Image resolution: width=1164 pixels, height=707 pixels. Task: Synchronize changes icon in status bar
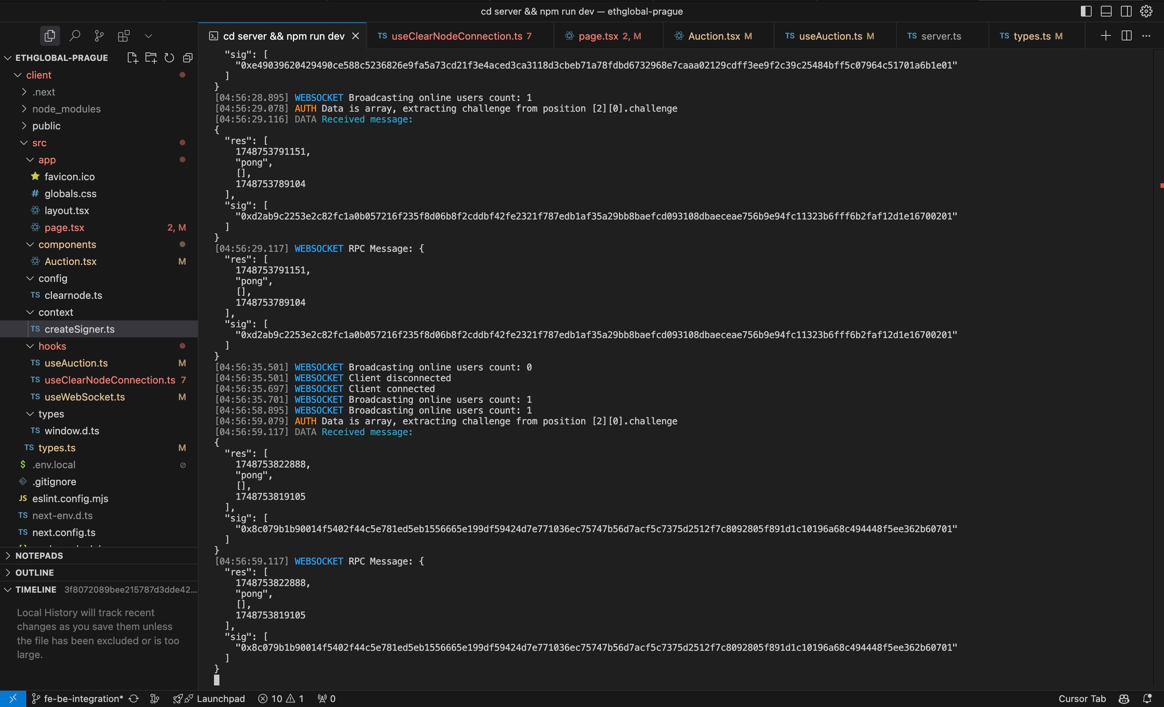point(134,699)
